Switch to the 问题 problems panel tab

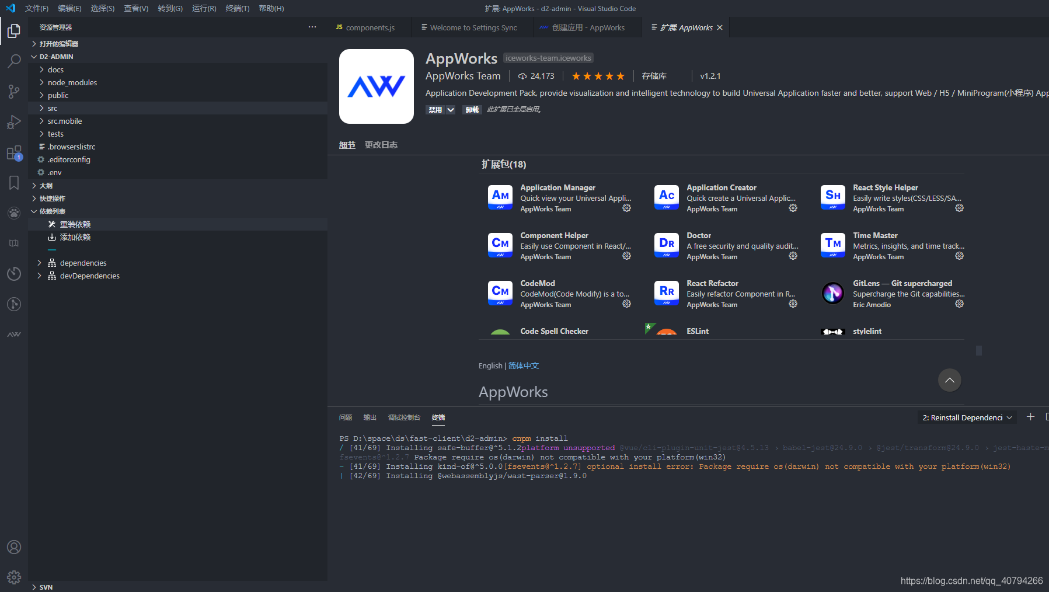click(346, 417)
